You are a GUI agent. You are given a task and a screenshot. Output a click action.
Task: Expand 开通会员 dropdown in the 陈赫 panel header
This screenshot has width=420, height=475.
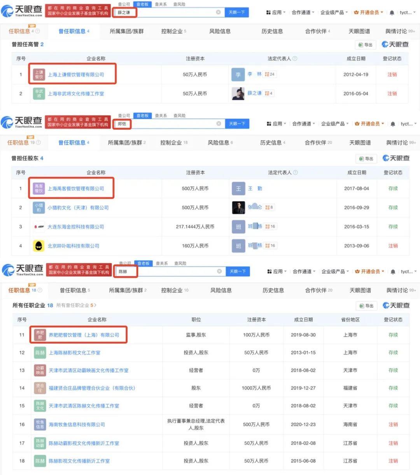click(369, 271)
